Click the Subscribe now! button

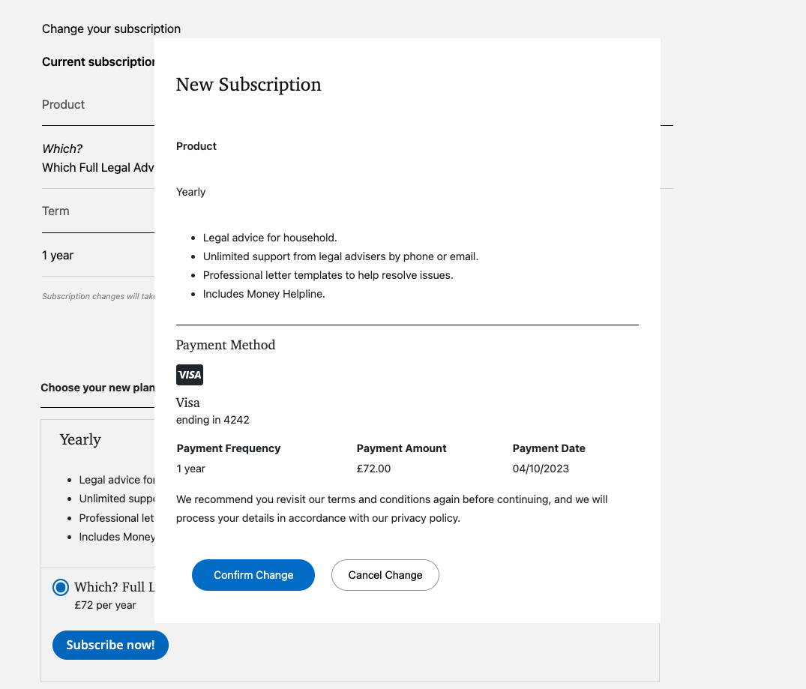[110, 645]
